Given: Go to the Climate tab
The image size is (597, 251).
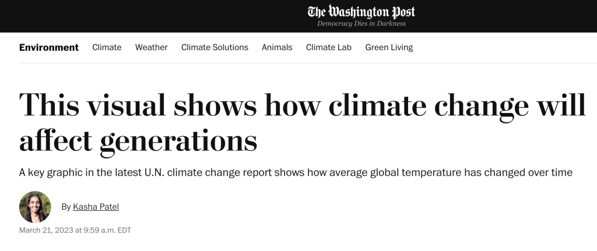Looking at the screenshot, I should [107, 47].
